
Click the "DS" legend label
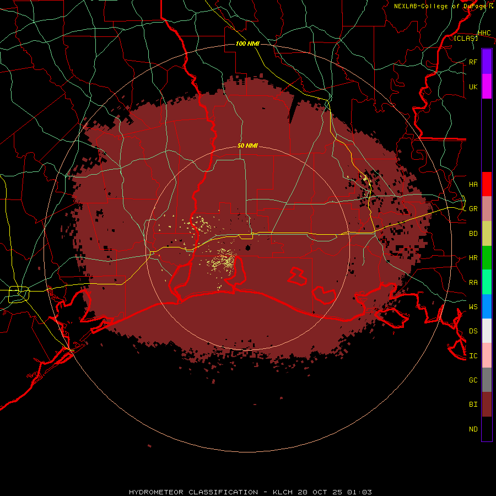473,331
